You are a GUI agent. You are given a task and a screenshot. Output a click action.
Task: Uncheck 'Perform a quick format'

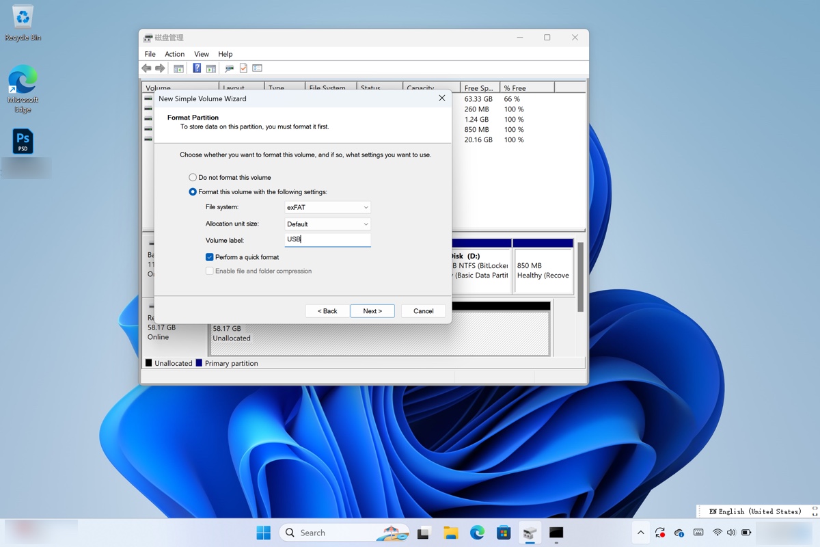tap(210, 257)
